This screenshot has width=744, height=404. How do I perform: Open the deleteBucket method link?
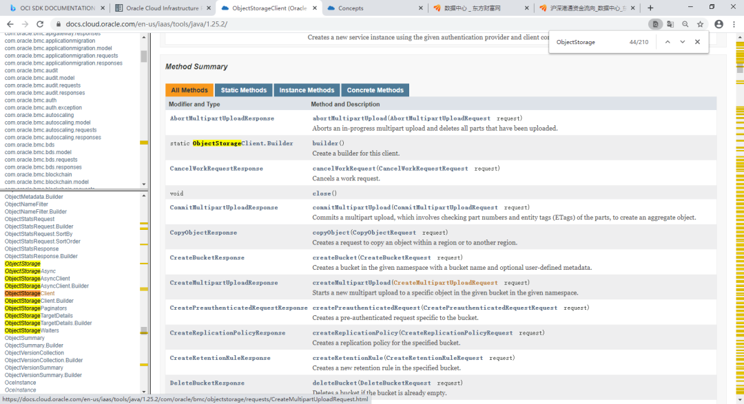335,383
